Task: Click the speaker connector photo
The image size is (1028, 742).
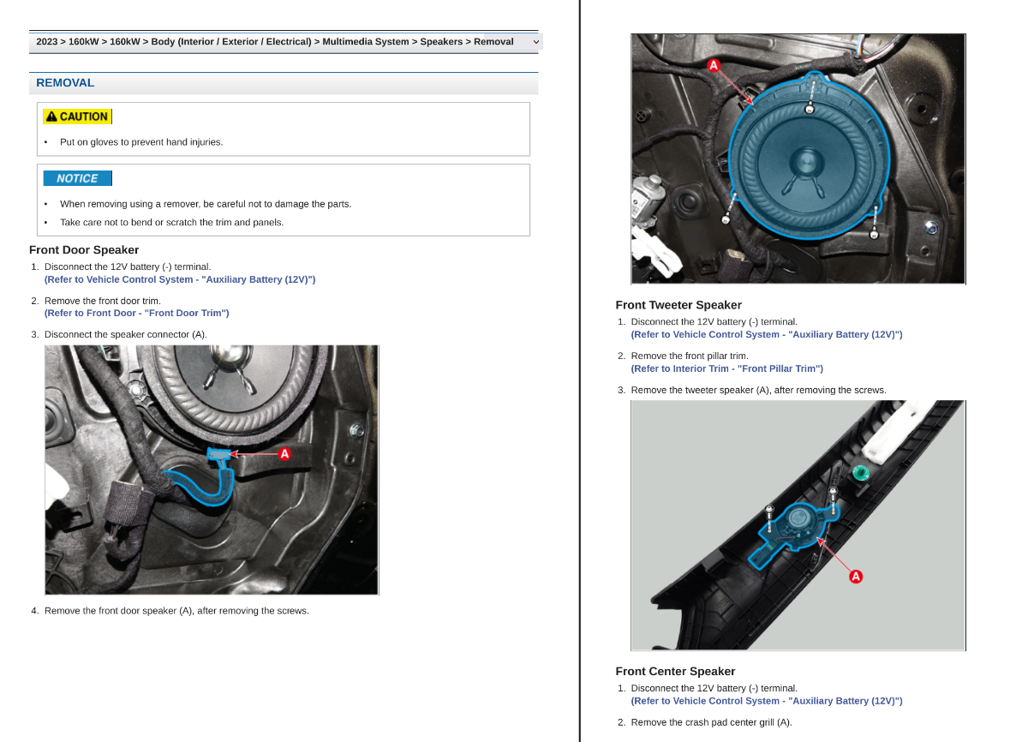Action: tap(212, 470)
